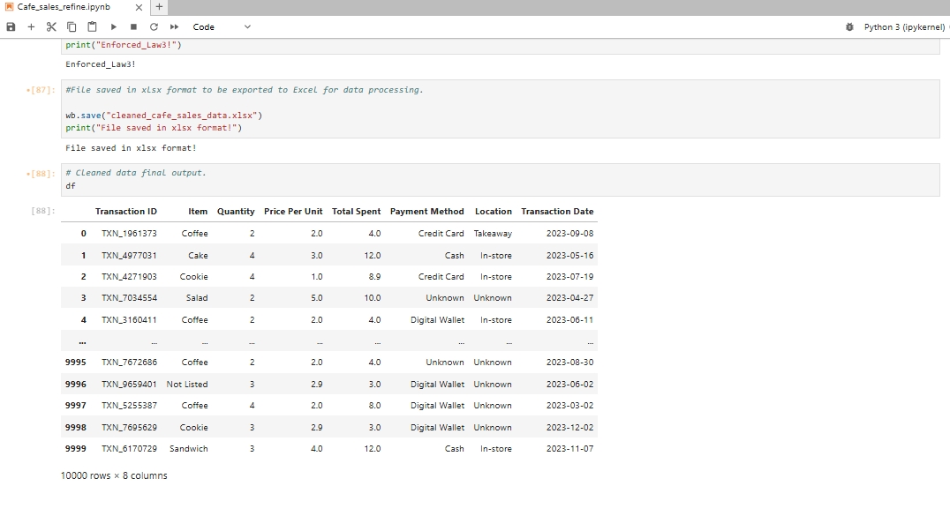Click the 10000 rows × 8 columns summary
950x516 pixels.
click(114, 476)
